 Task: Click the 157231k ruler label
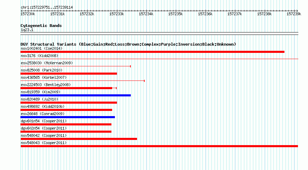[x=57, y=14]
